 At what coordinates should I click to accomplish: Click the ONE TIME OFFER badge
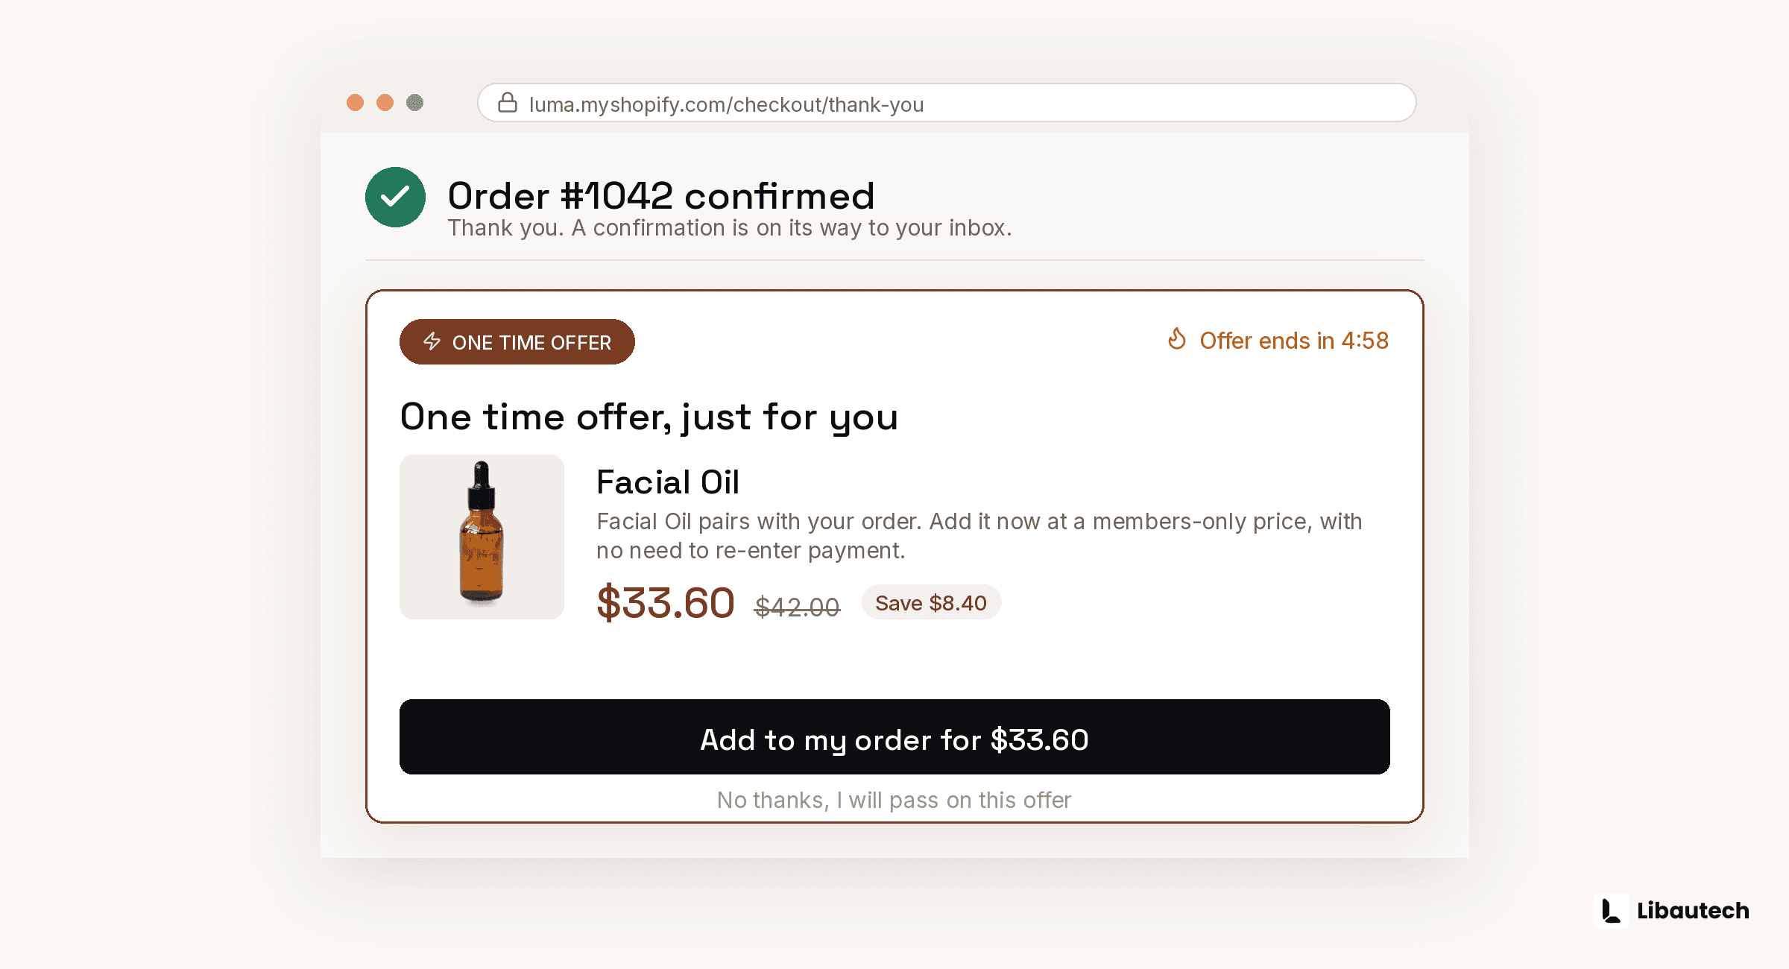pos(517,342)
